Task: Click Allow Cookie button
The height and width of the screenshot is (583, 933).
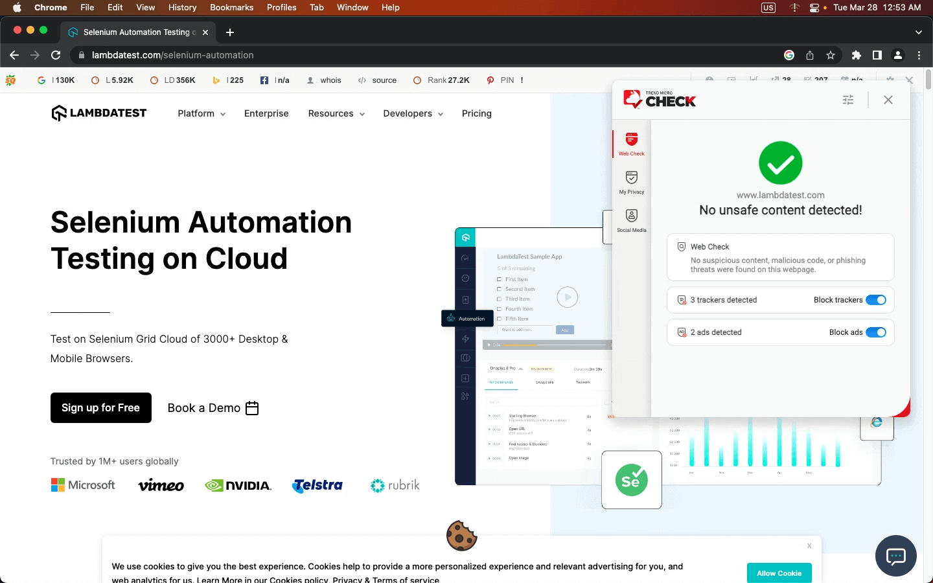Action: 779,573
